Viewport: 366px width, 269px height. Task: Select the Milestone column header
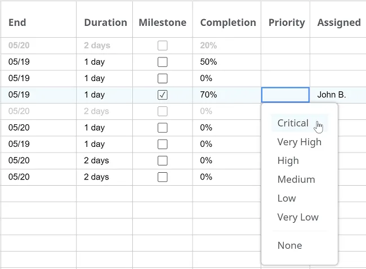[163, 23]
